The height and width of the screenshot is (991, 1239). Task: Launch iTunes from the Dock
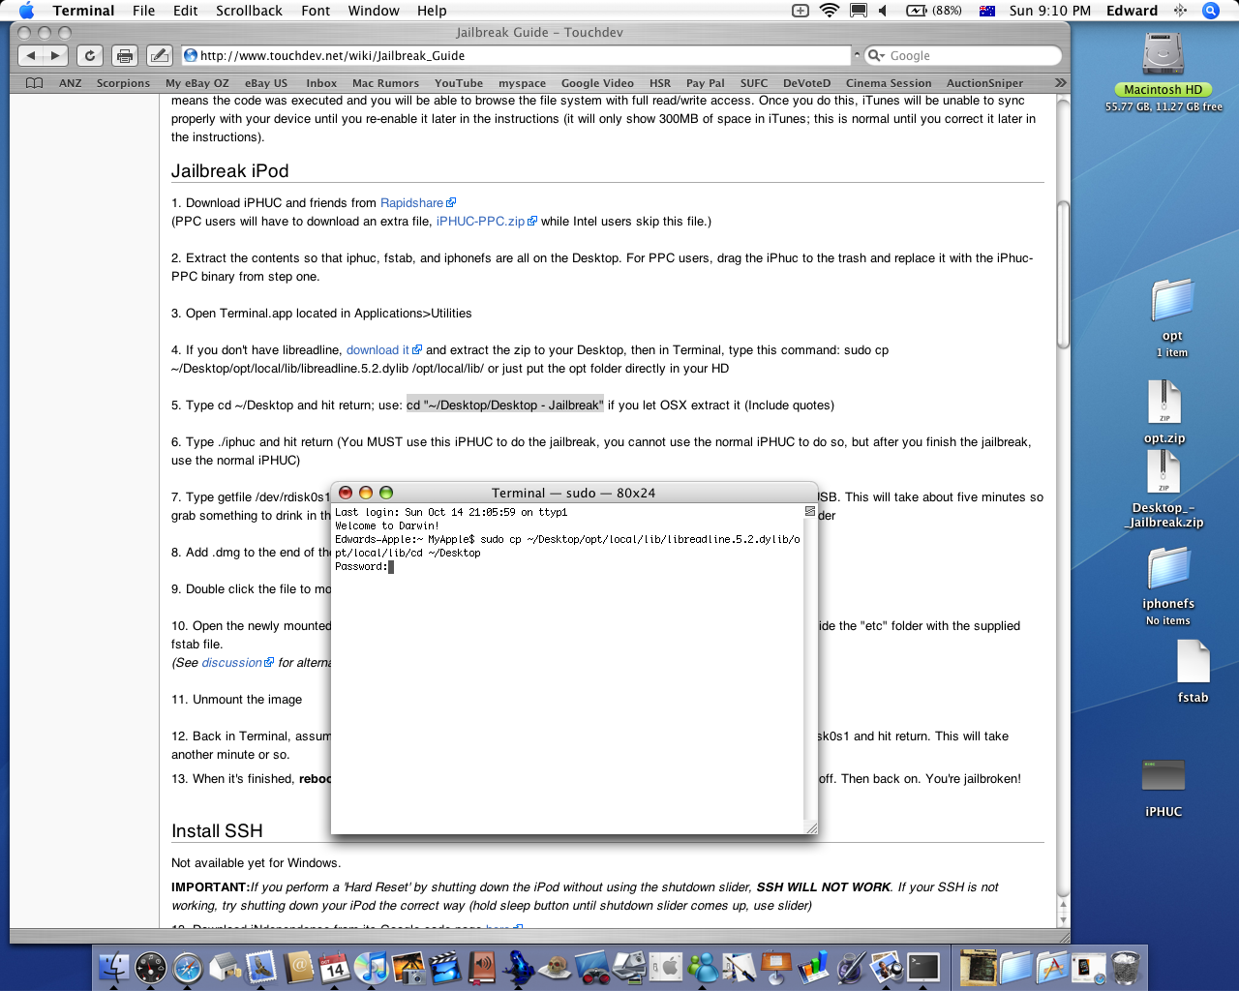point(372,967)
